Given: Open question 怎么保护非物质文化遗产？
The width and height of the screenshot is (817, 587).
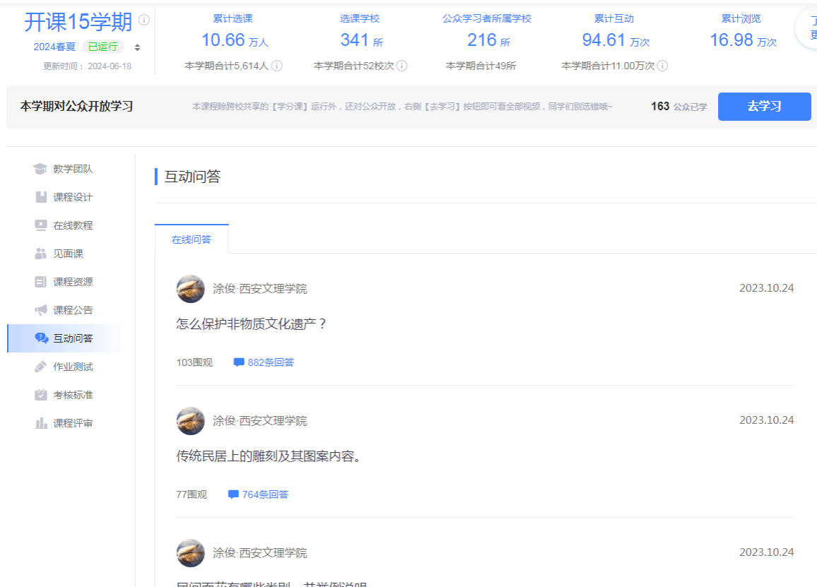Looking at the screenshot, I should (252, 324).
